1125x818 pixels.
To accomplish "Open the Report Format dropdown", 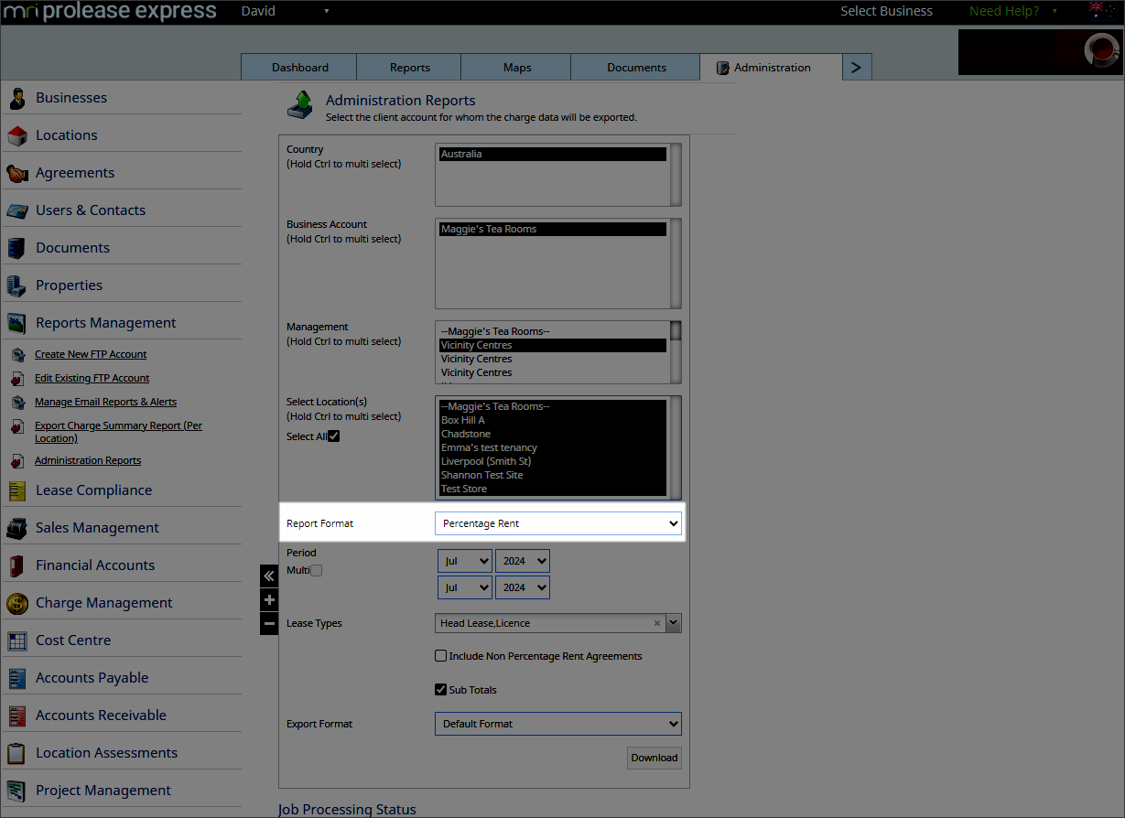I will pos(558,523).
